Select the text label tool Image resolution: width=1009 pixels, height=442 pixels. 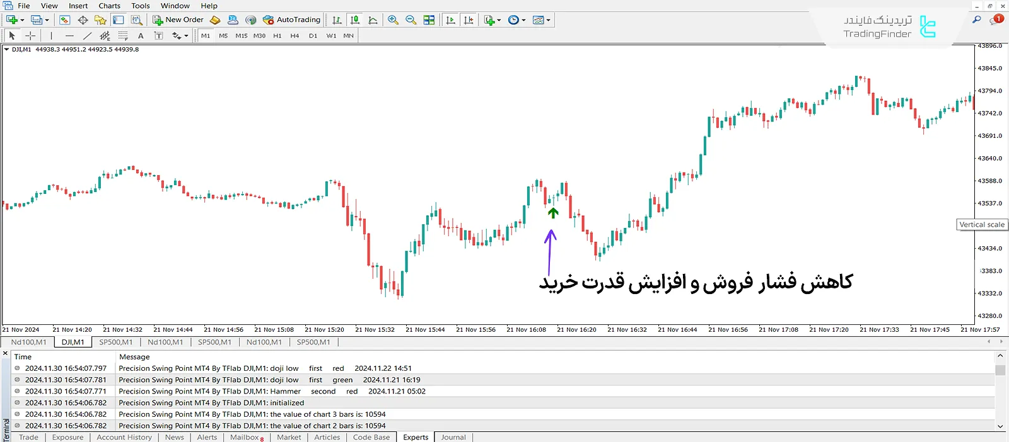pos(158,36)
